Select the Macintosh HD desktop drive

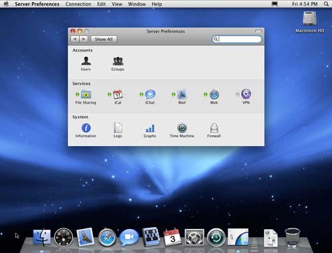(x=309, y=22)
